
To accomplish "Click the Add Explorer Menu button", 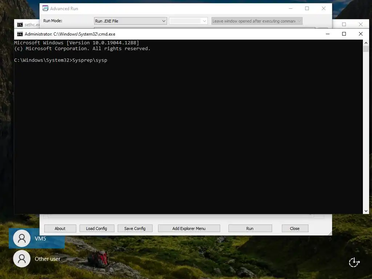I will pos(189,229).
